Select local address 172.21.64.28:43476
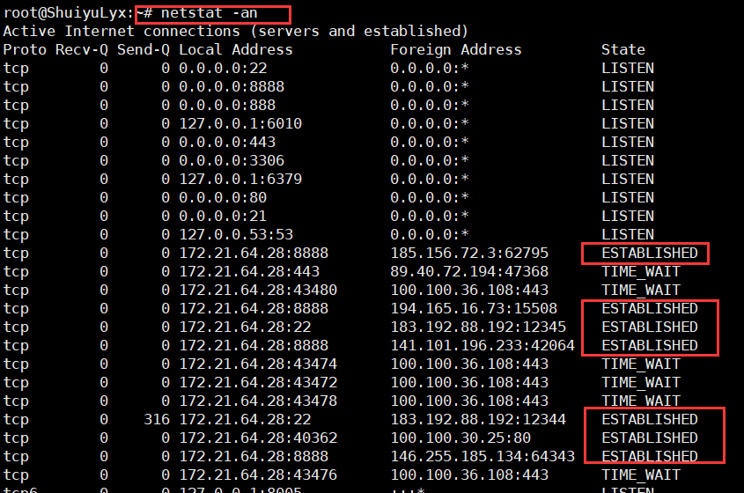Viewport: 744px width, 493px height. pyautogui.click(x=258, y=475)
